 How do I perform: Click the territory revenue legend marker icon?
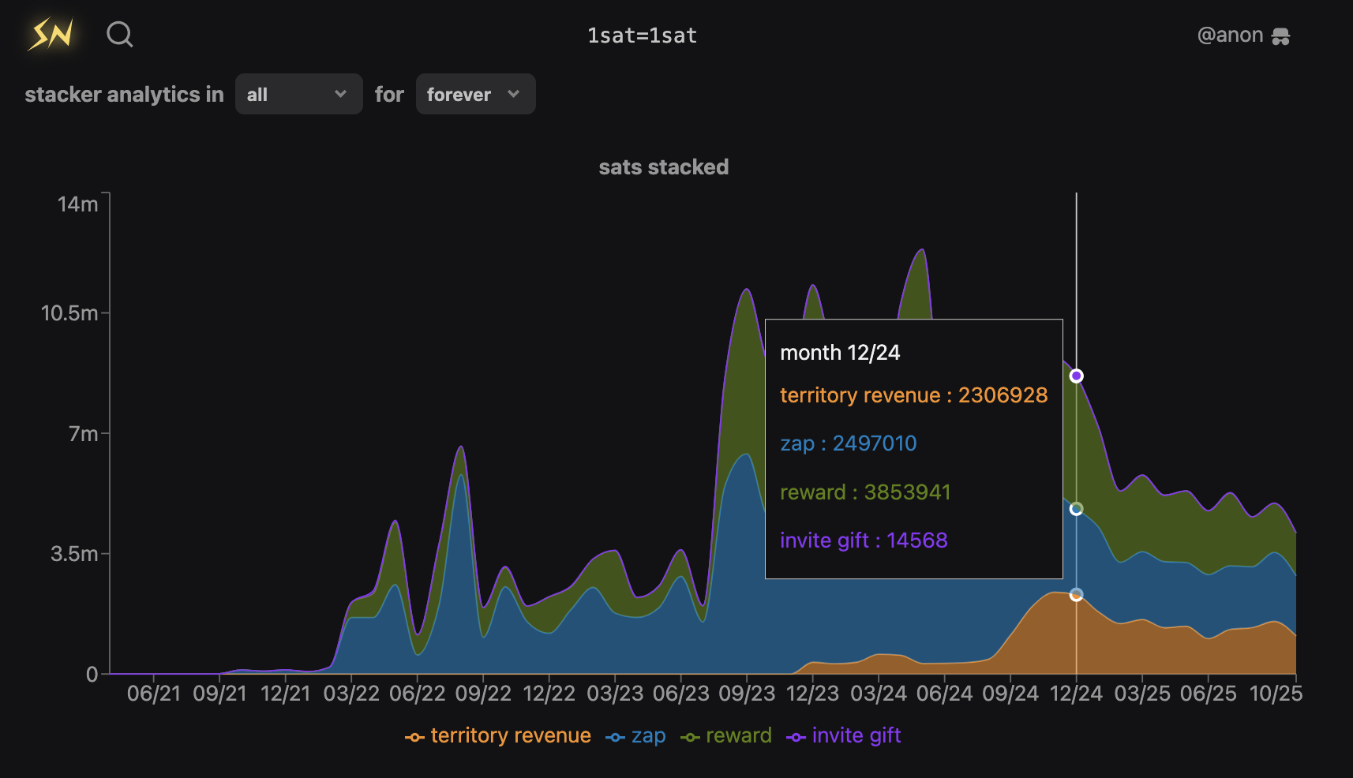point(414,737)
